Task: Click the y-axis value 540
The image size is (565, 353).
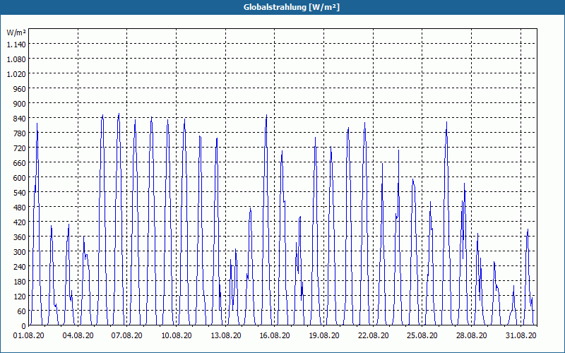Action: pyautogui.click(x=20, y=192)
